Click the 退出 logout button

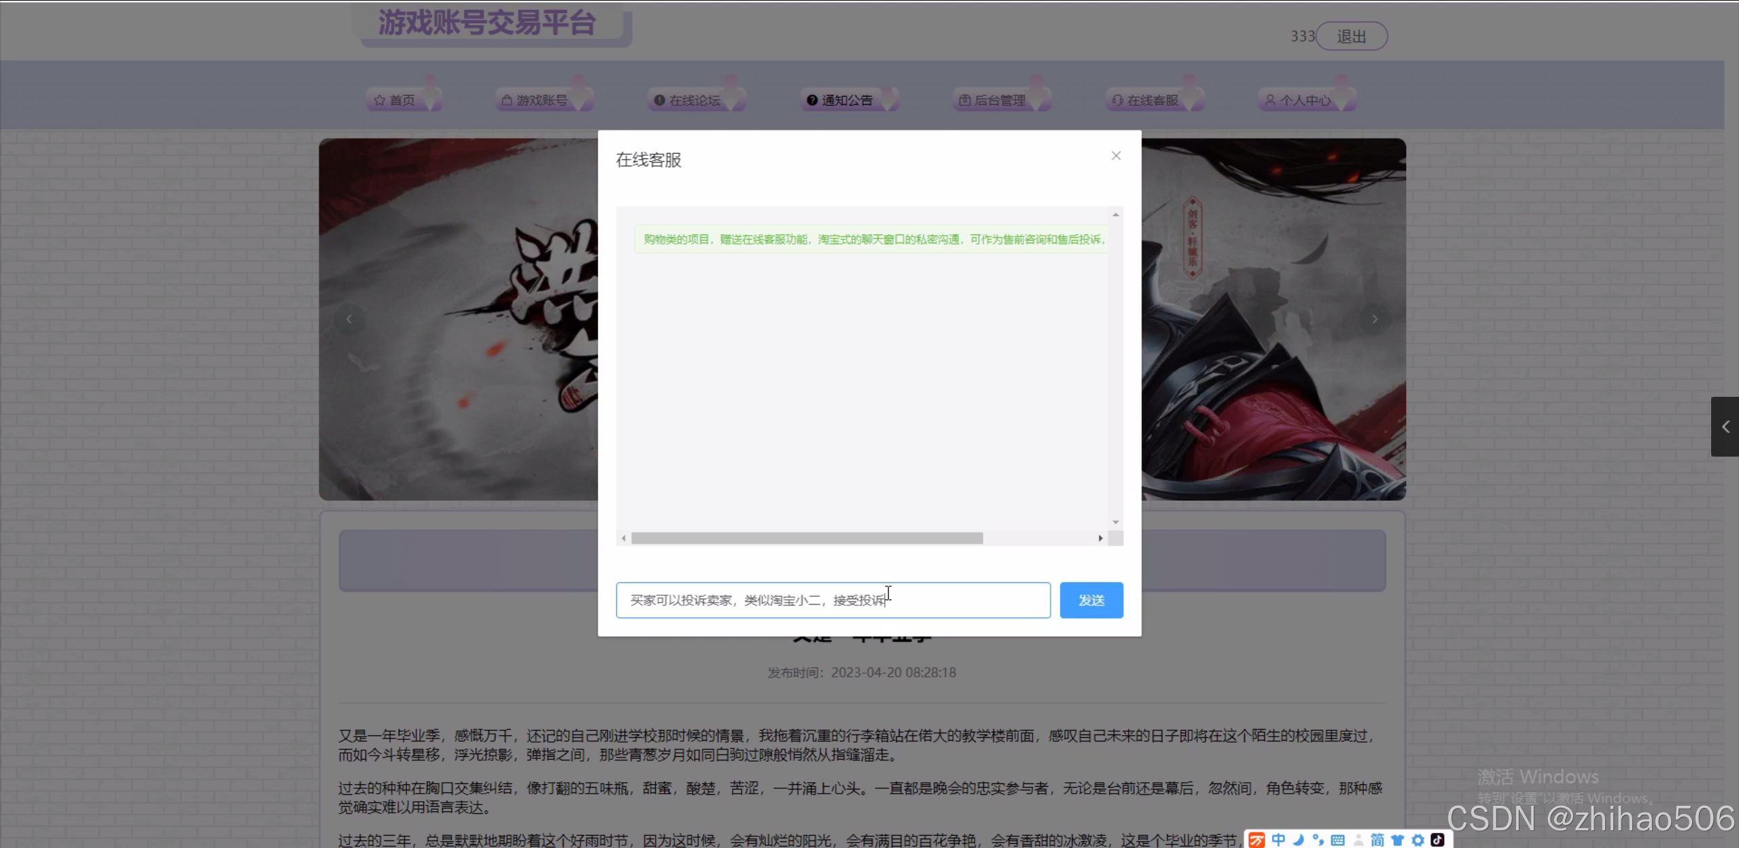point(1351,37)
